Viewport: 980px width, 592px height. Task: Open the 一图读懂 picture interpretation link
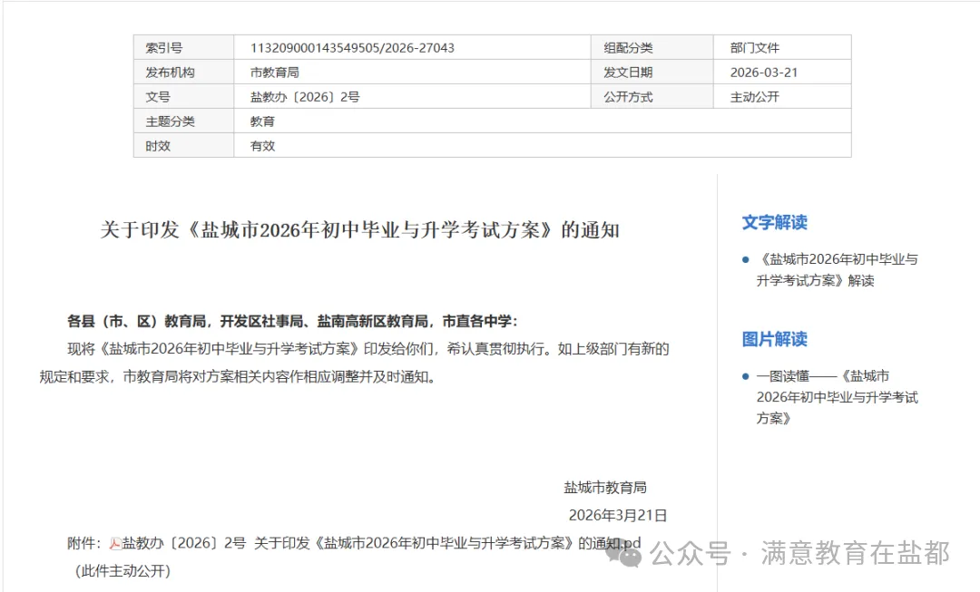(837, 397)
